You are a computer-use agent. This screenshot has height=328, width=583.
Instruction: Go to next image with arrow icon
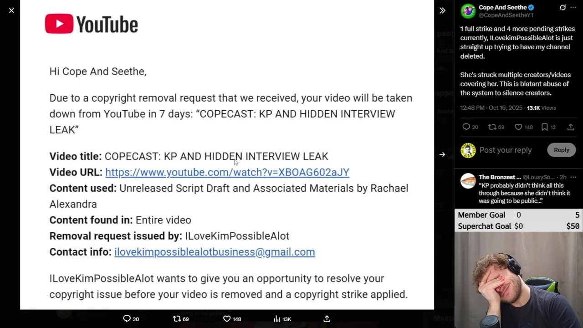pos(442,154)
